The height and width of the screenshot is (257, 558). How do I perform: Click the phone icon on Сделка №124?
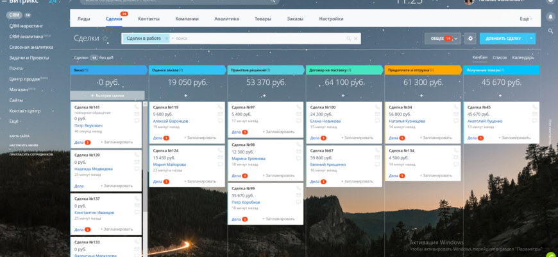220,150
